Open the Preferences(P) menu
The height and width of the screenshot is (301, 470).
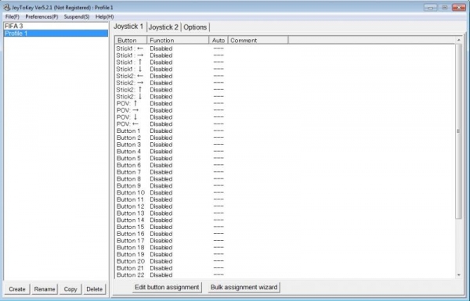[x=42, y=16]
